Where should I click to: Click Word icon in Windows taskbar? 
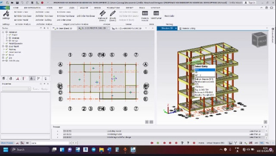pyautogui.click(x=109, y=150)
